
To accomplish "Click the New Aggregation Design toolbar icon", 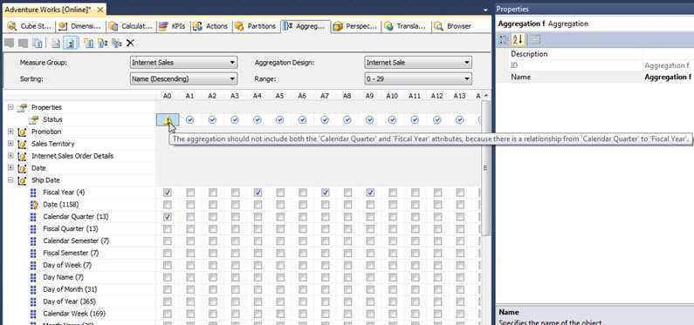I will 88,43.
